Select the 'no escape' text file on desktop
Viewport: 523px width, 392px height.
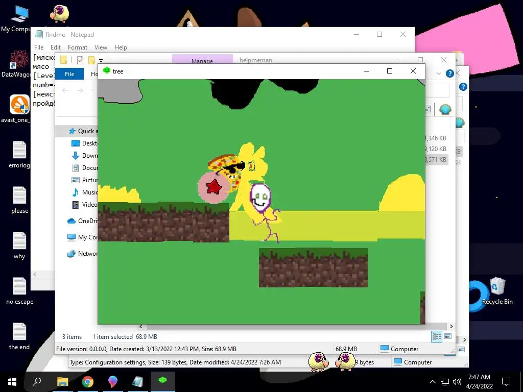pyautogui.click(x=19, y=290)
